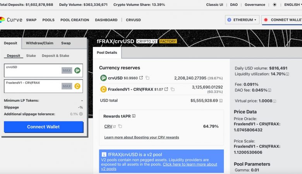Screen dimensions: 302x174
Task: Click the FraxlendV1 reserve token logo
Action: (x=103, y=89)
